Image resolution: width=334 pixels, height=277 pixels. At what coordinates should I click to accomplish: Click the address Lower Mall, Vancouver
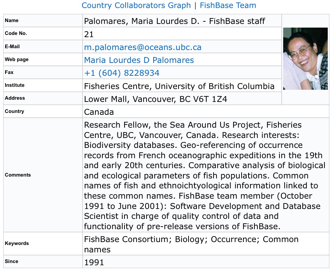[155, 99]
